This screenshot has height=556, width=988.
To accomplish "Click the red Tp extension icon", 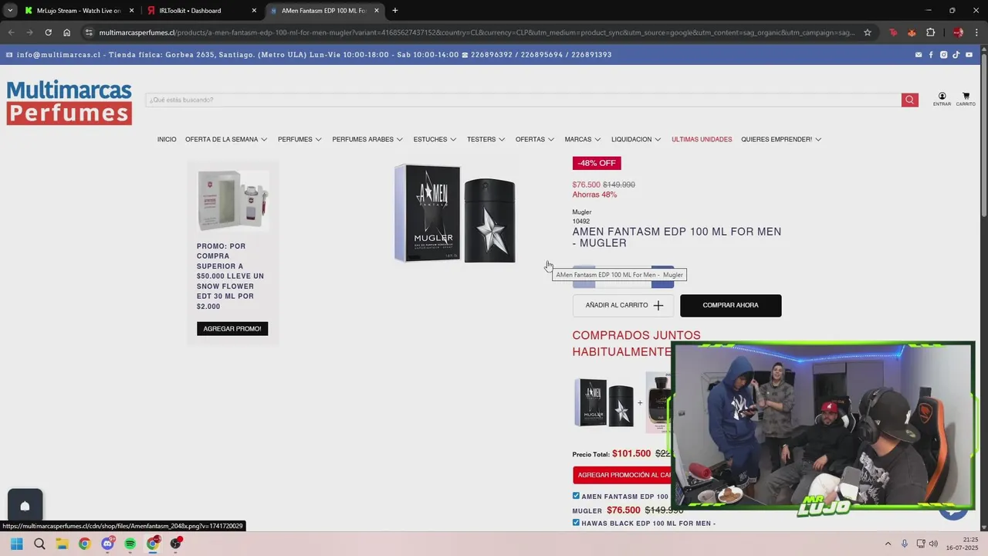I will pos(893,32).
